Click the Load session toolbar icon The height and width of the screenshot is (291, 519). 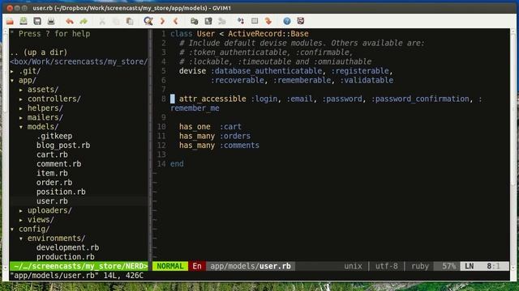click(195, 21)
